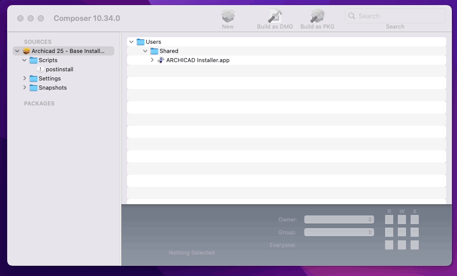Toggle Group execute permission checkbox
Viewport: 457px width, 276px height.
pos(415,232)
